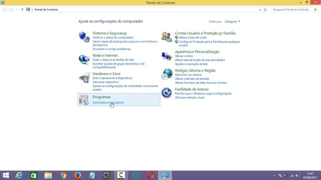Image resolution: width=321 pixels, height=180 pixels.
Task: Launch Google Chrome from taskbar
Action: [x=63, y=175]
